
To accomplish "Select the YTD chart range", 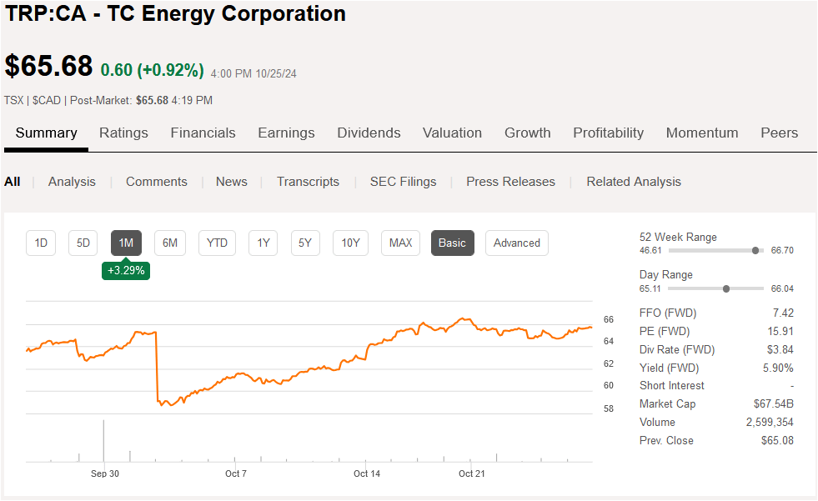I will [217, 243].
